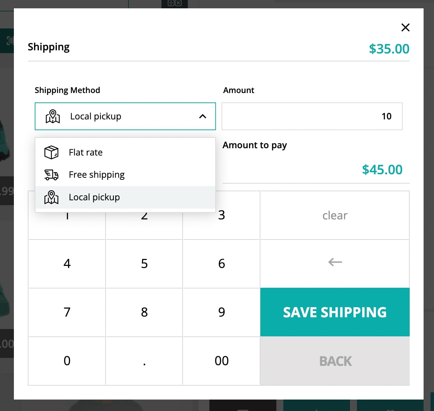This screenshot has height=411, width=434.
Task: Select Flat rate box icon in dropdown list
Action: pyautogui.click(x=51, y=152)
